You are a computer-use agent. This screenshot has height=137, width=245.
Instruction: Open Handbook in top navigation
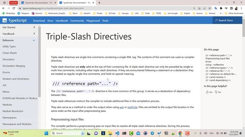(x=62, y=21)
